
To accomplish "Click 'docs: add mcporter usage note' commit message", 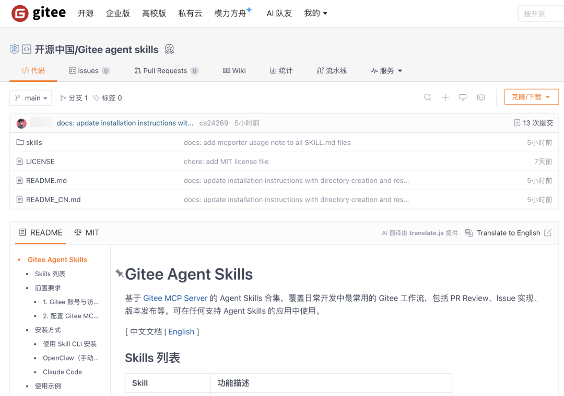I will click(x=267, y=143).
